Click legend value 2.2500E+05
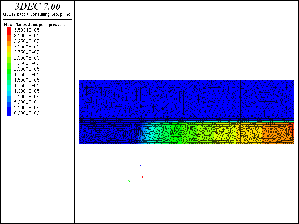 click(x=27, y=63)
